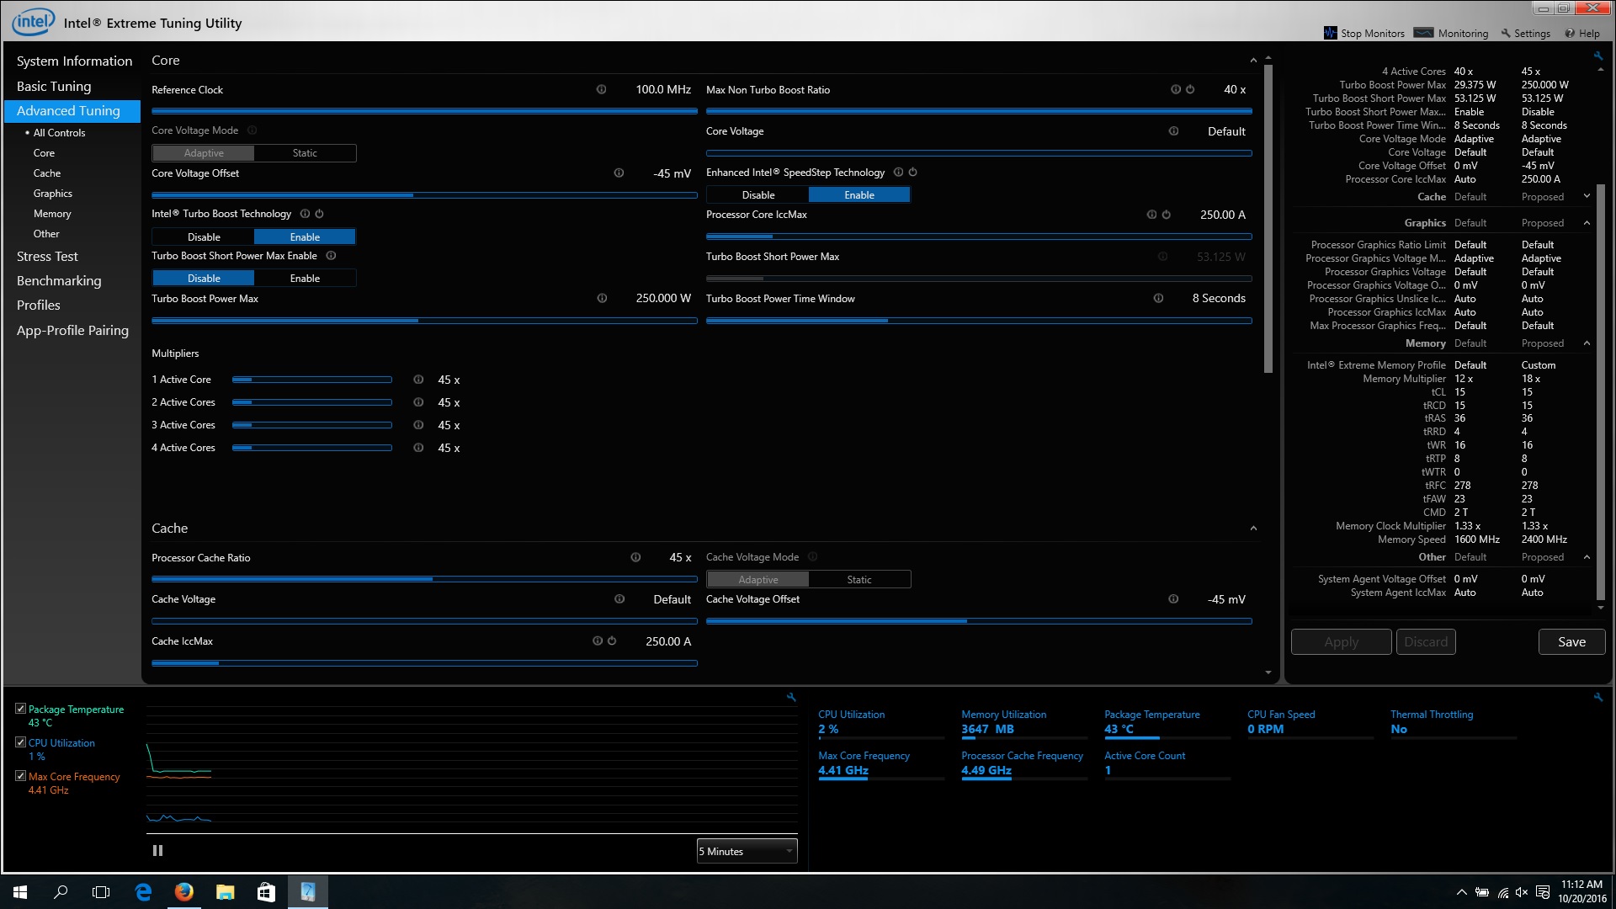This screenshot has width=1616, height=909.
Task: Open Firefox from the taskbar
Action: pos(183,892)
